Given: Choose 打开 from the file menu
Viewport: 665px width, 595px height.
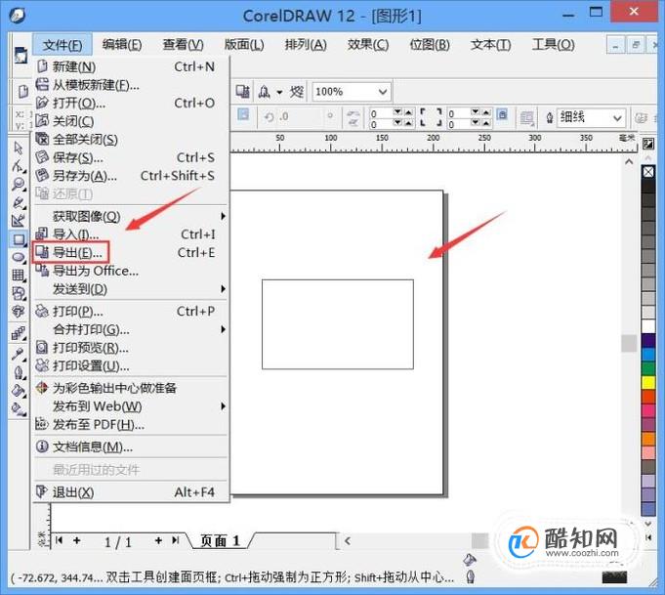Looking at the screenshot, I should pyautogui.click(x=131, y=104).
